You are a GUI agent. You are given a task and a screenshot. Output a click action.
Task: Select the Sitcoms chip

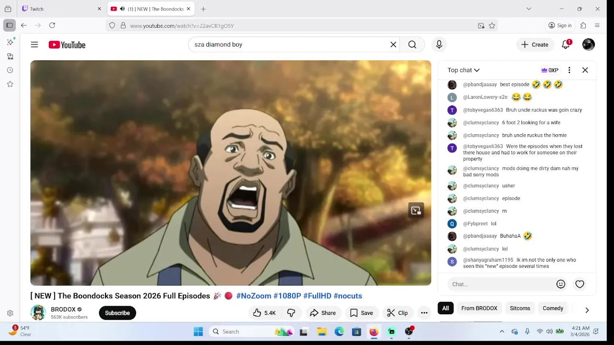[x=520, y=308]
